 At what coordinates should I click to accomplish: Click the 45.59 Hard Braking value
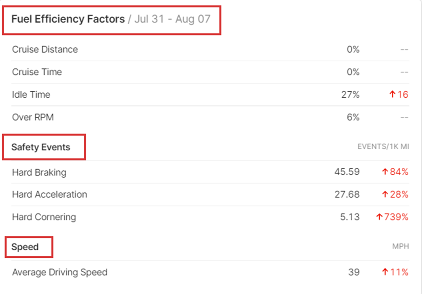(347, 172)
